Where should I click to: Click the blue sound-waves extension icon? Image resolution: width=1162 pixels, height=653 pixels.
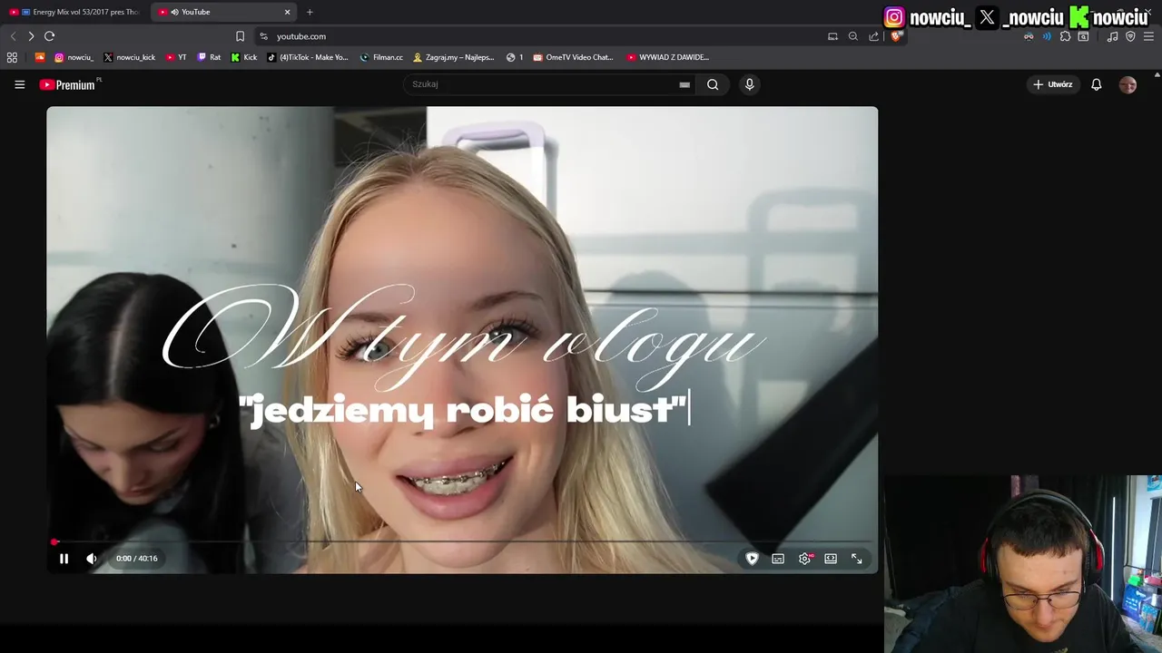pyautogui.click(x=1047, y=36)
